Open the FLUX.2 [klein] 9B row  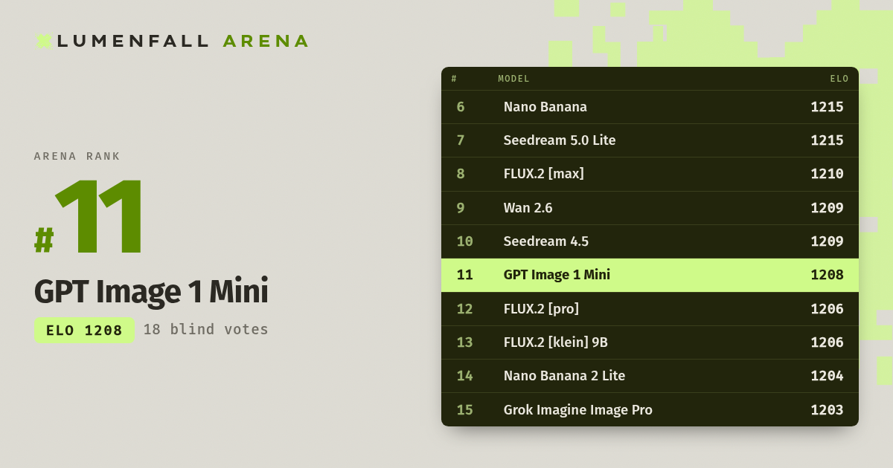coord(650,342)
